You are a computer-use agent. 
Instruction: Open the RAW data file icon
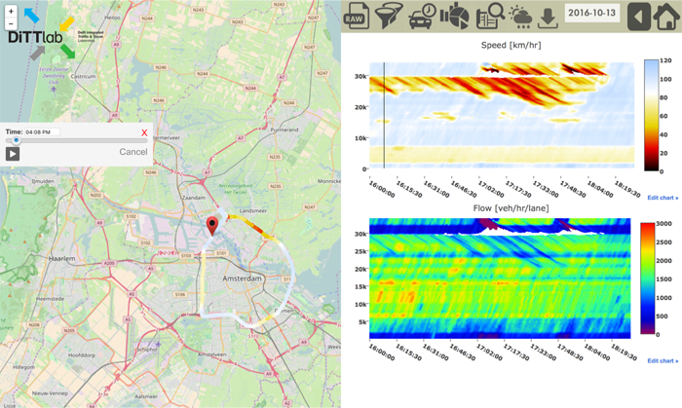(355, 17)
